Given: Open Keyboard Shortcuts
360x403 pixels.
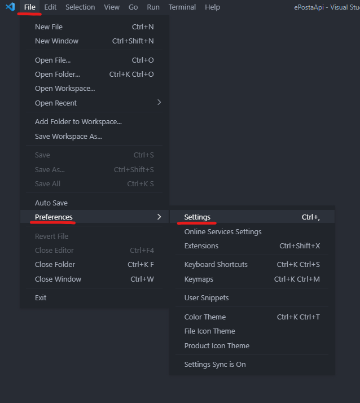Looking at the screenshot, I should (x=252, y=265).
